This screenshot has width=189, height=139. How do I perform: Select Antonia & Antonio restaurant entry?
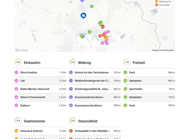pos(31,131)
